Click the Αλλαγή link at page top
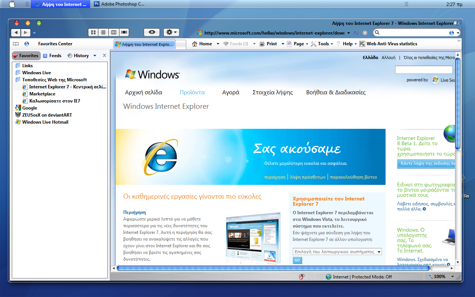 coord(389,58)
